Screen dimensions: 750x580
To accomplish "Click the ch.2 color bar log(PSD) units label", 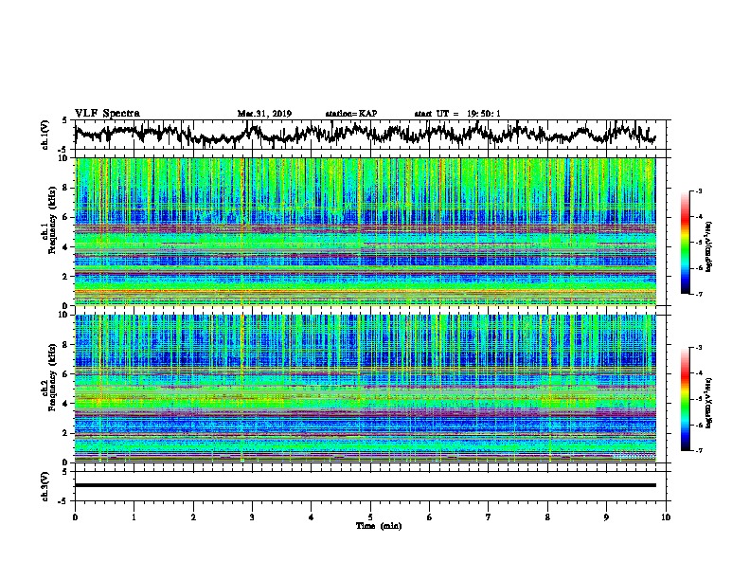I will coord(709,402).
